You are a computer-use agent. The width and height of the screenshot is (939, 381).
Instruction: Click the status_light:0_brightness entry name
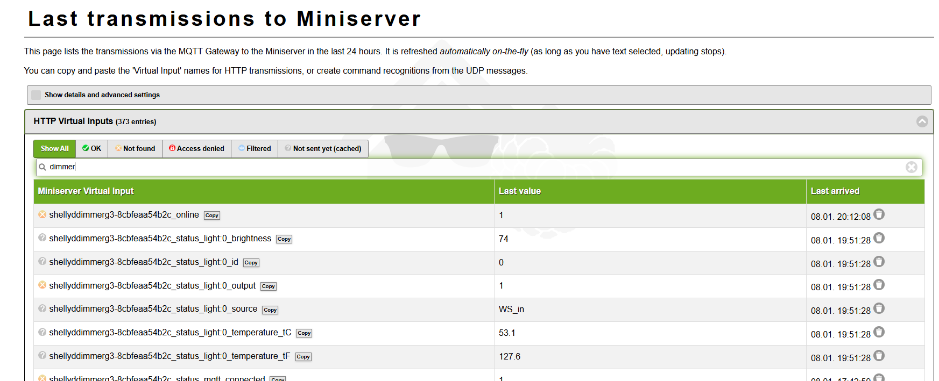point(160,239)
